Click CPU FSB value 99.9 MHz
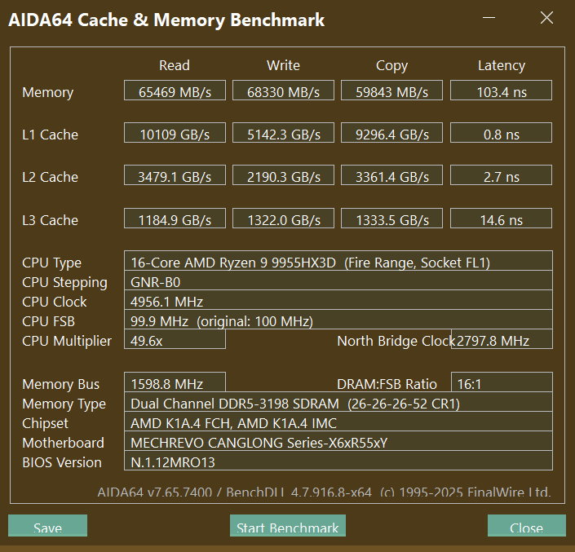 [338, 320]
